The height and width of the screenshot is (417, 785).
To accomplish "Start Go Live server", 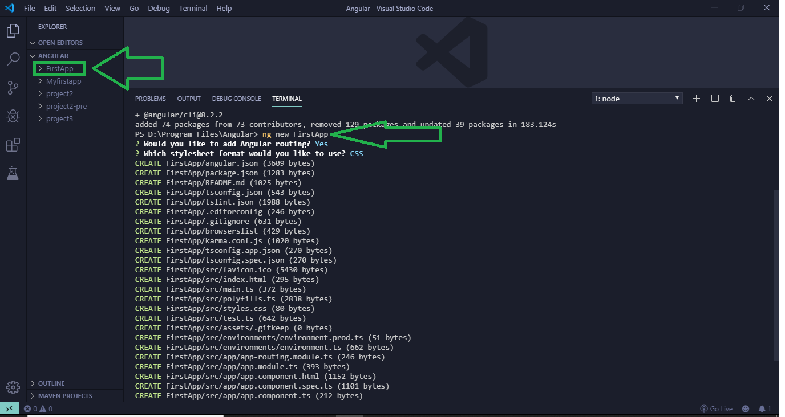I will click(x=717, y=408).
